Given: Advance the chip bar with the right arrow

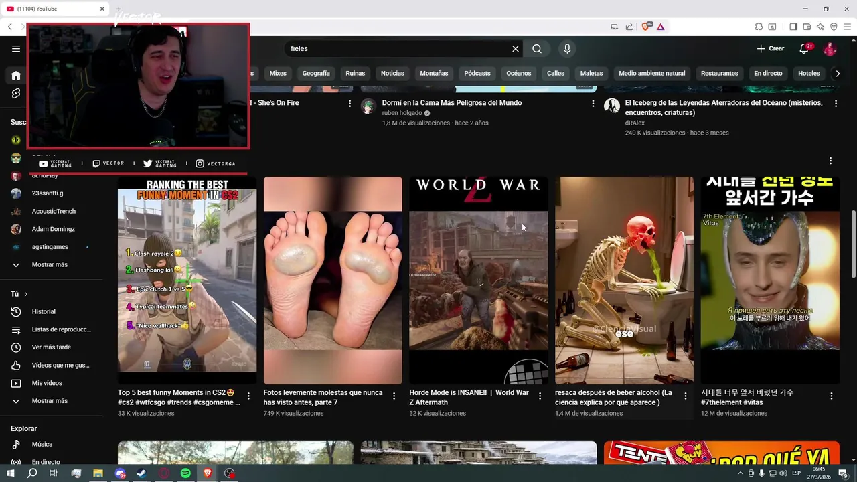Looking at the screenshot, I should (x=838, y=73).
